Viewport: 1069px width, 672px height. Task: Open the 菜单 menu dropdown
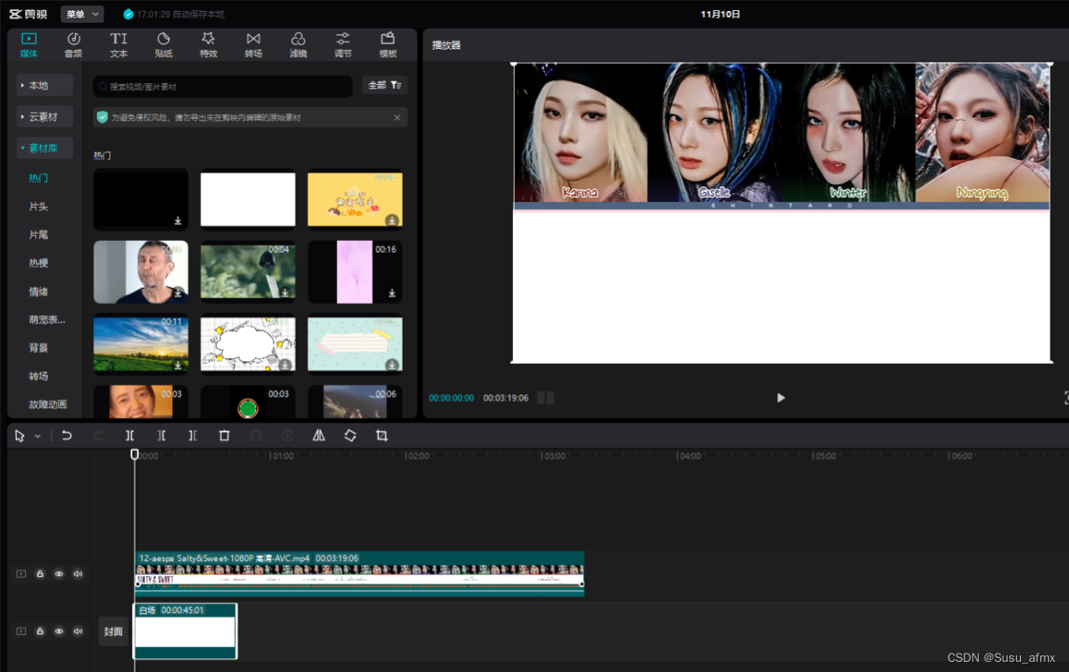point(83,14)
